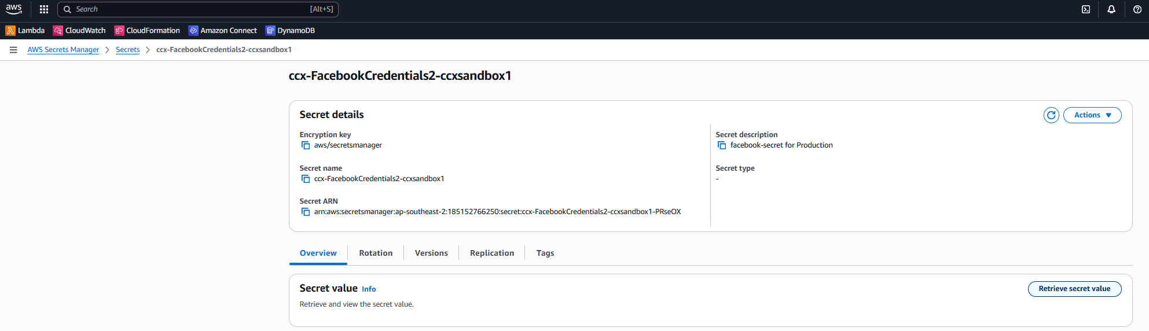Image resolution: width=1149 pixels, height=331 pixels.
Task: Copy the secret name to clipboard
Action: coord(306,179)
